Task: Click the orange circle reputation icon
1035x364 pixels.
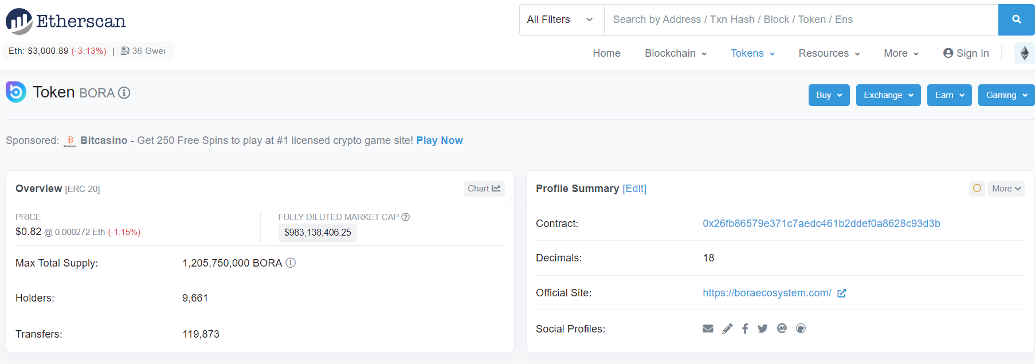Action: [x=977, y=188]
